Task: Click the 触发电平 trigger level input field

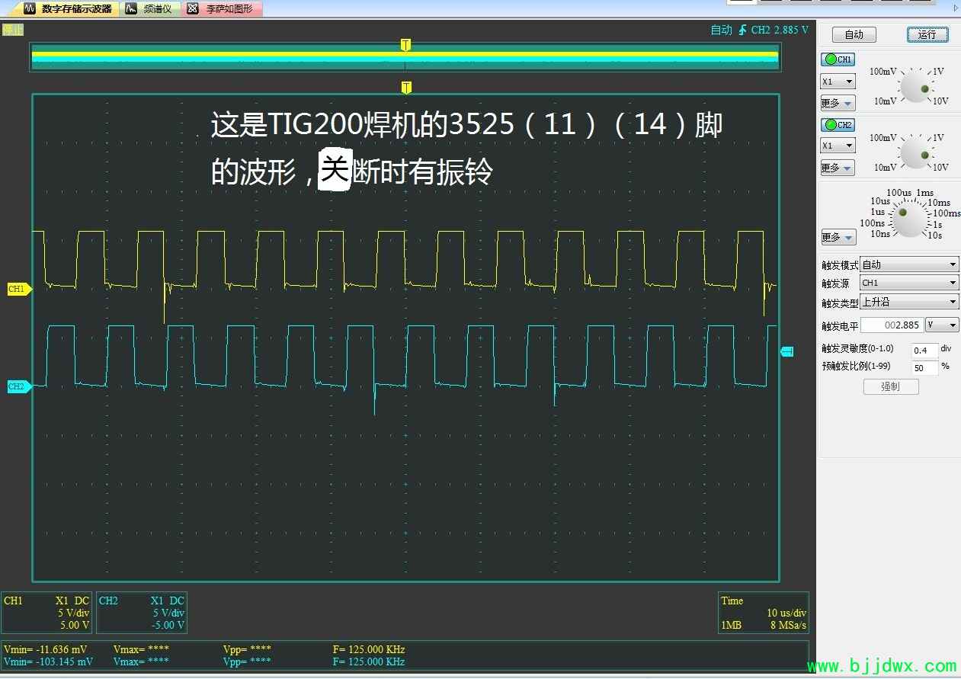Action: click(x=892, y=325)
